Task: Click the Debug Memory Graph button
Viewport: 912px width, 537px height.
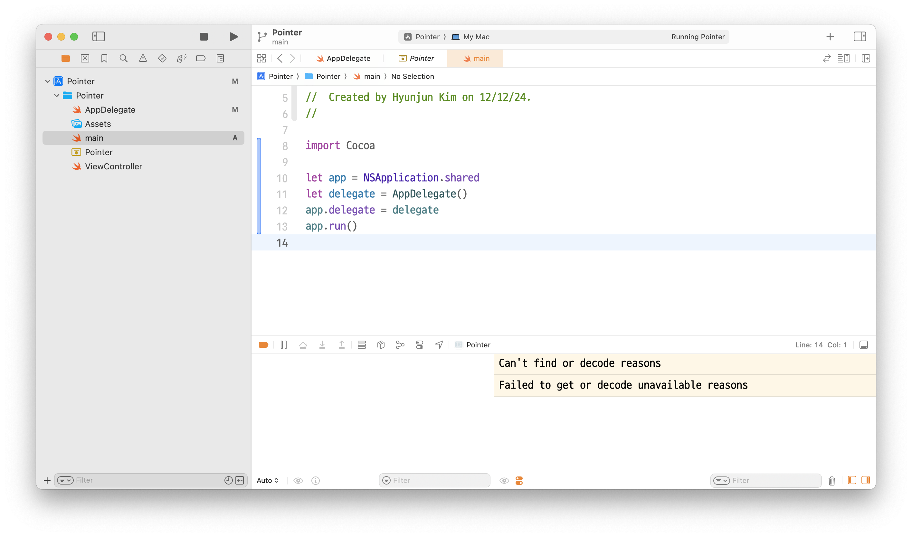Action: 400,345
